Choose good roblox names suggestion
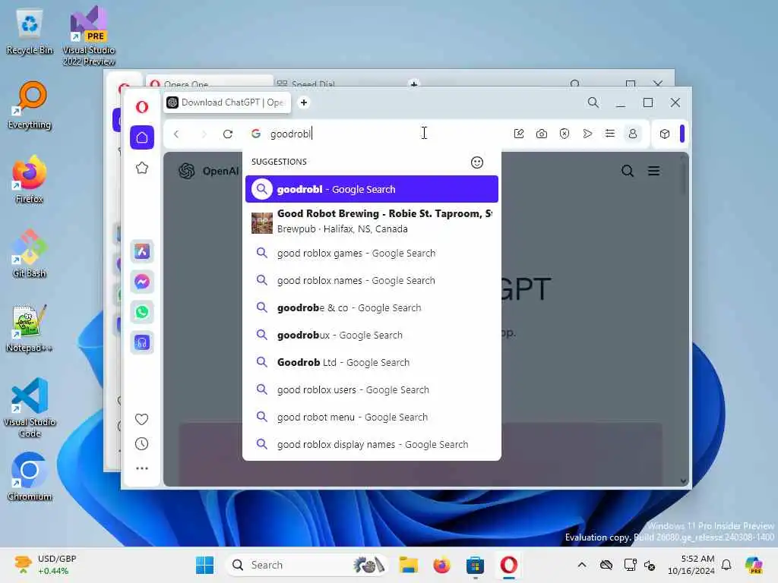Viewport: 778px width, 583px height. [372, 281]
